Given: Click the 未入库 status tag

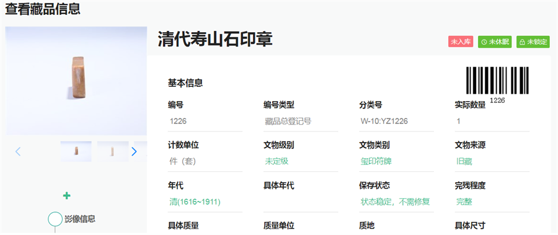Looking at the screenshot, I should pyautogui.click(x=461, y=42).
